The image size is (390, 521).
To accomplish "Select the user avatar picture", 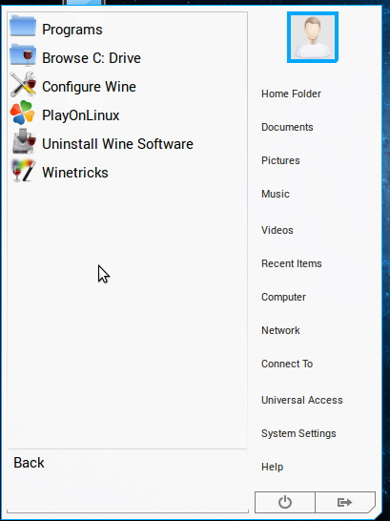I will tap(313, 37).
